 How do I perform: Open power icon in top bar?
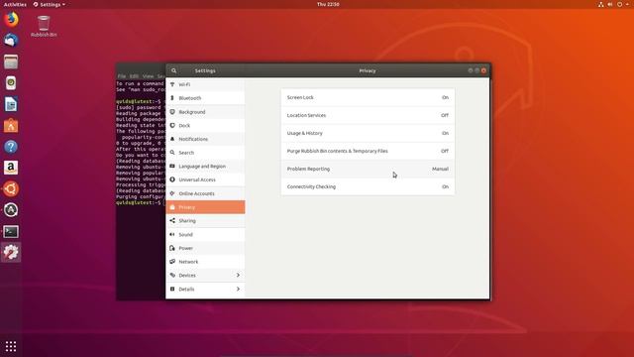coord(619,4)
